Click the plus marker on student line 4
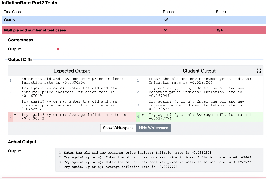This screenshot has width=267, height=179. click(143, 115)
